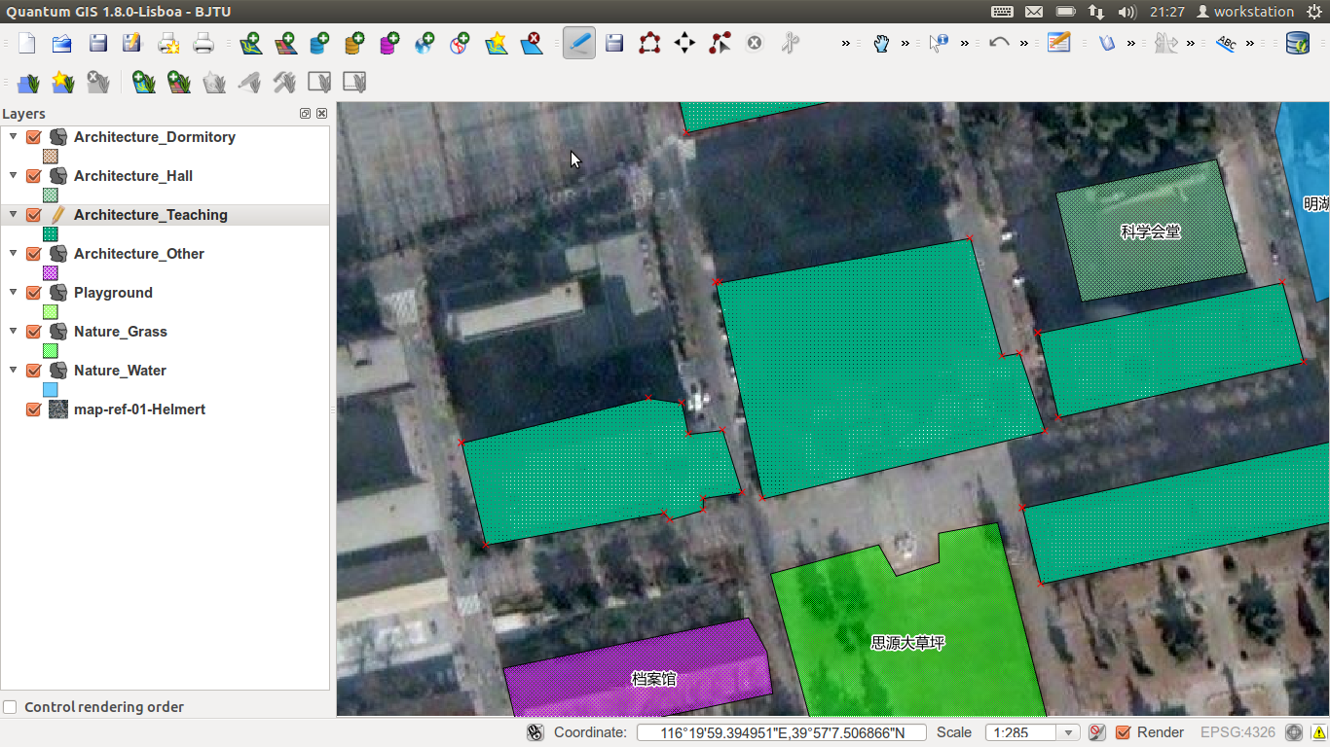
Task: Collapse the Architecture_Dormitory layer tree arrow
Action: [13, 136]
